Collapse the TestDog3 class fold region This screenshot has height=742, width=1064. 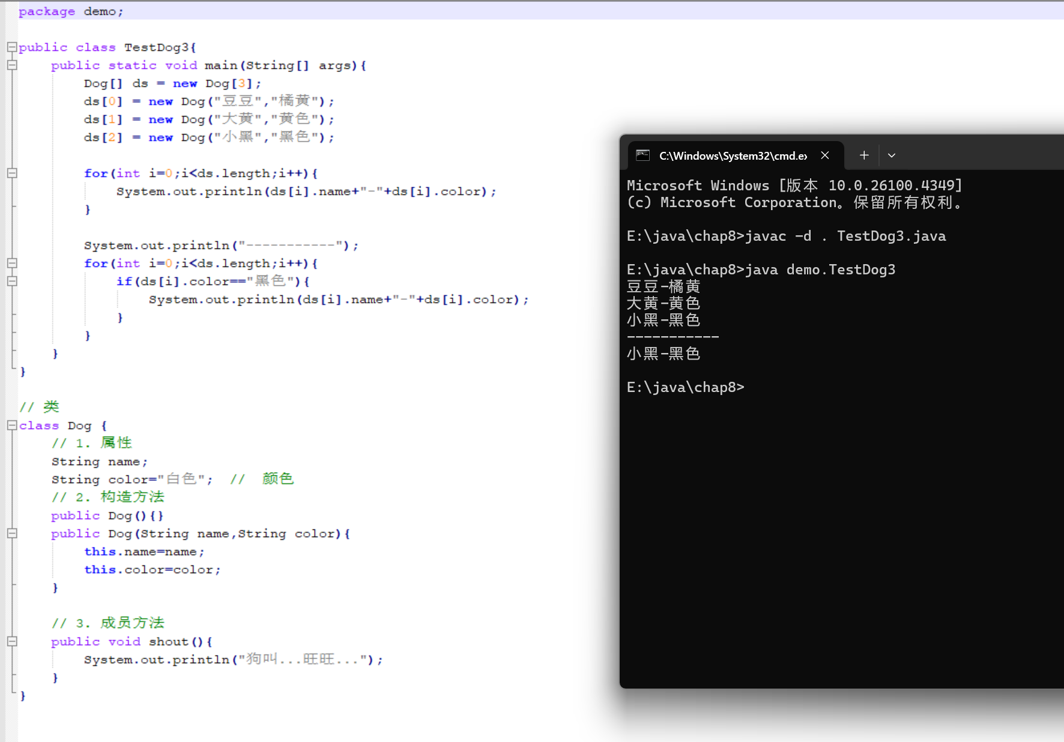pyautogui.click(x=11, y=47)
